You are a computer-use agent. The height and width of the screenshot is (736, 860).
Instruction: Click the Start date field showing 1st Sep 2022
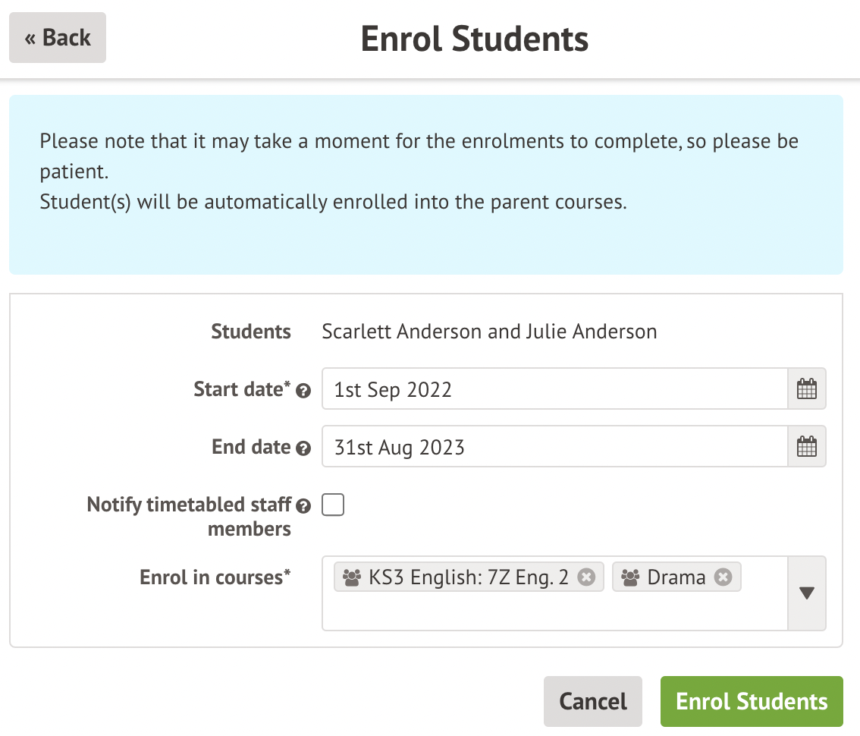554,390
